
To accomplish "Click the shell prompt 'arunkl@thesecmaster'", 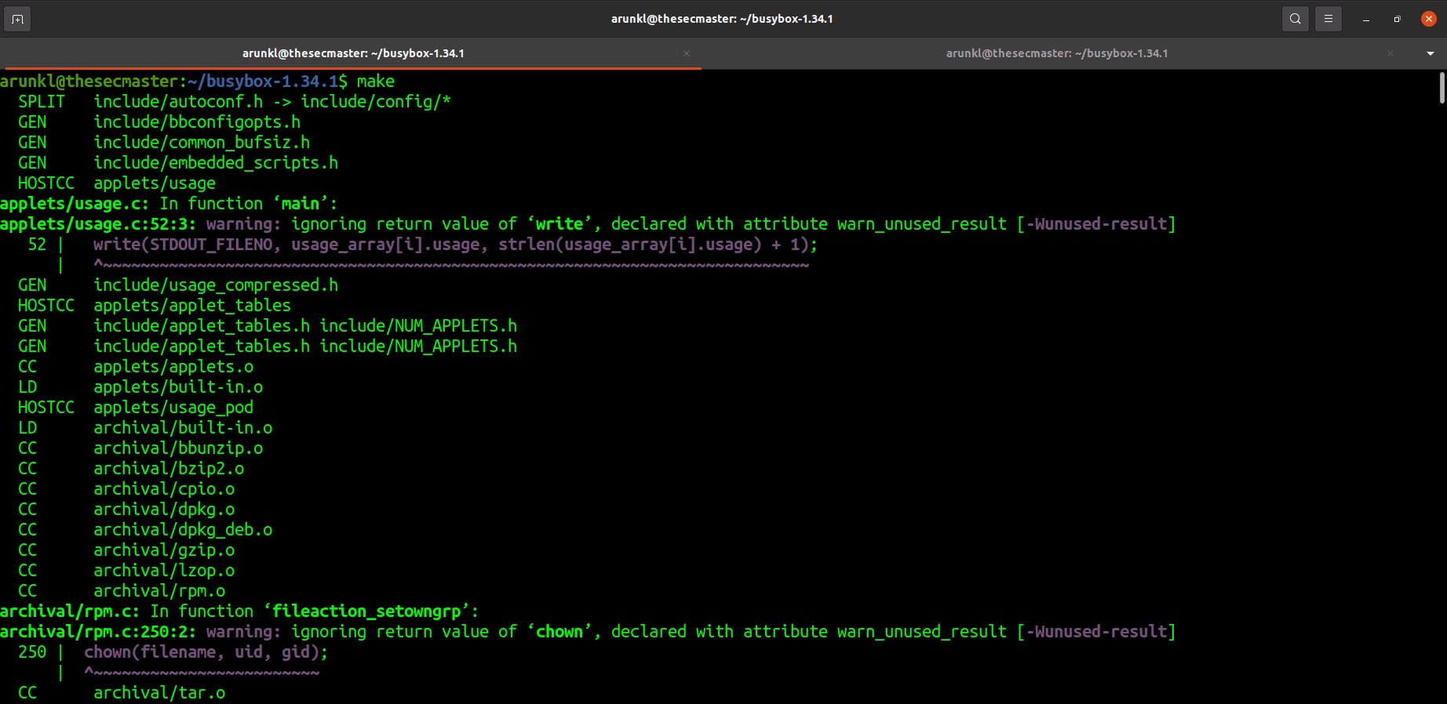I will click(x=89, y=82).
